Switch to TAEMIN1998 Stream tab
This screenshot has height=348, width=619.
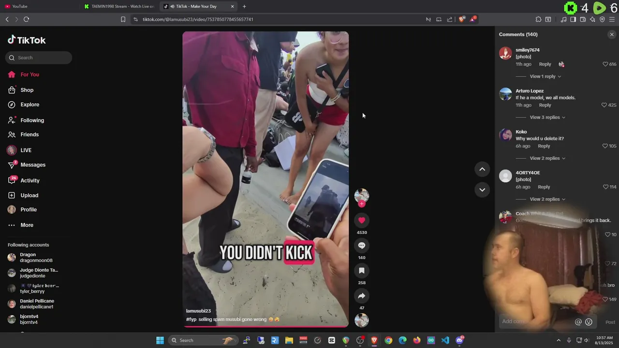(119, 6)
